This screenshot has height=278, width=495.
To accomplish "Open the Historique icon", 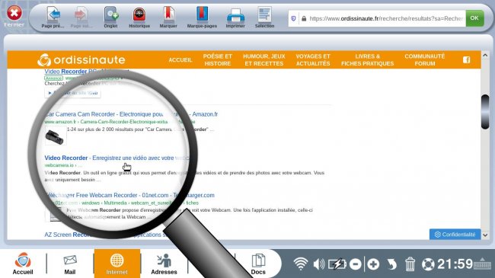I will tap(139, 18).
